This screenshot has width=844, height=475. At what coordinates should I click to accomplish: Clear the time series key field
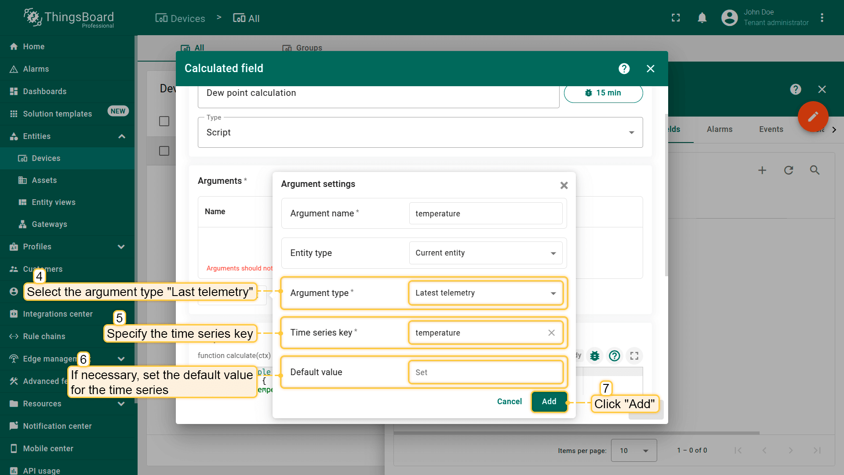[x=551, y=333]
